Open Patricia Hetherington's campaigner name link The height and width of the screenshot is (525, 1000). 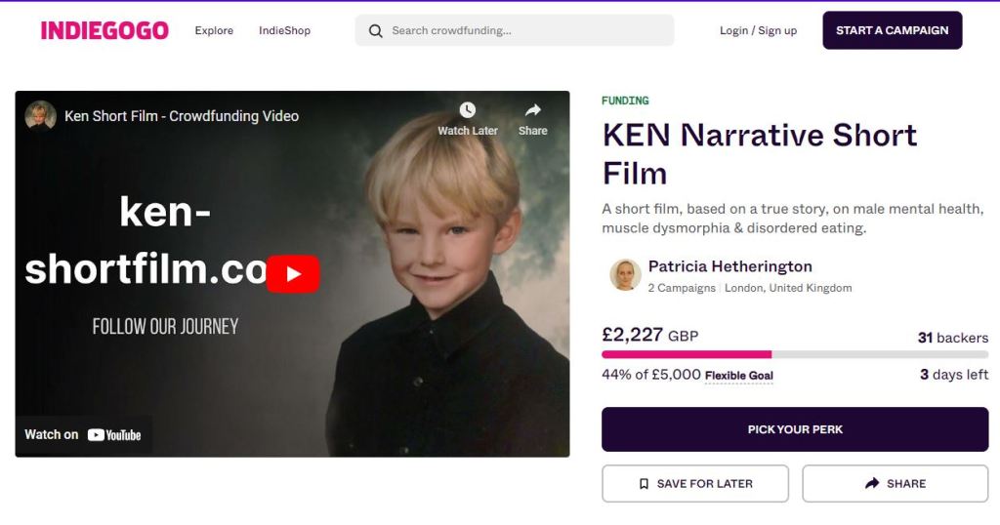[x=729, y=266]
